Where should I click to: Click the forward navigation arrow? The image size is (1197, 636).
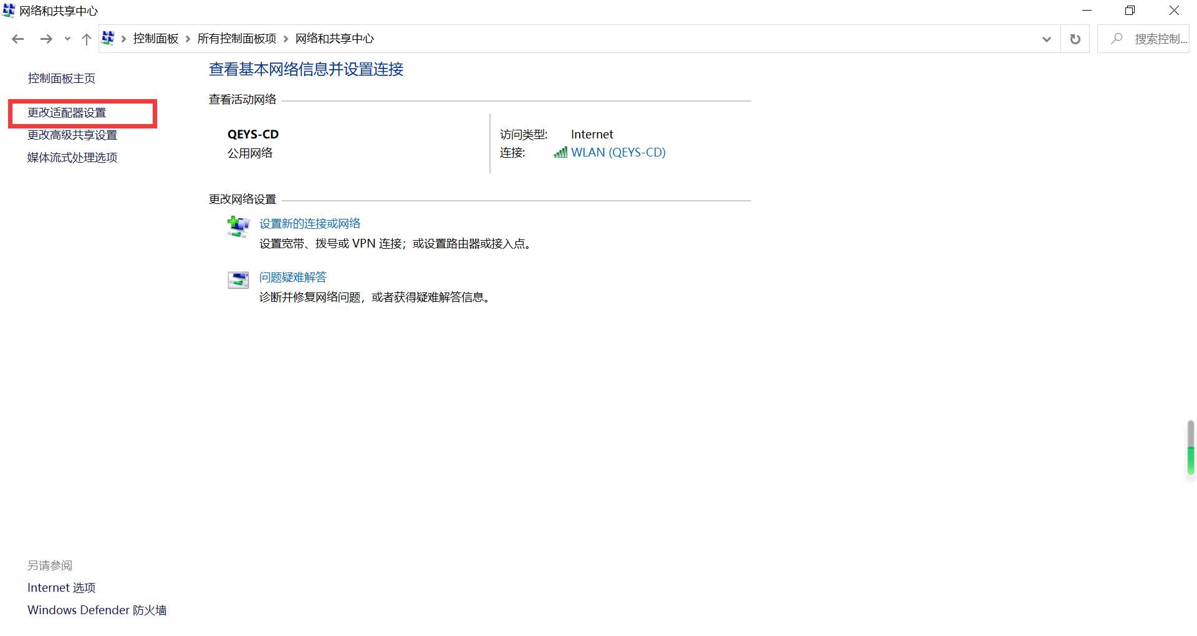point(46,39)
